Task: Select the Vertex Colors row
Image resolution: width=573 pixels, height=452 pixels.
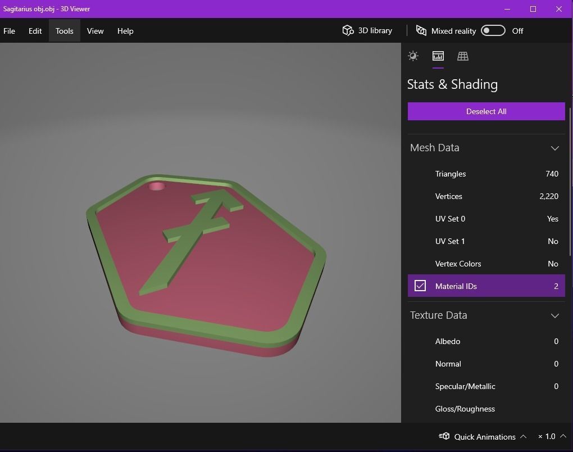Action: pyautogui.click(x=486, y=264)
